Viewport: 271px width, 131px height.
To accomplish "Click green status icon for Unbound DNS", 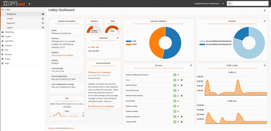I will point(175,122).
